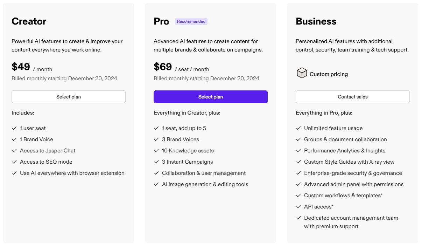The width and height of the screenshot is (422, 246).
Task: Click checkmark beside Enterprise-grade security & governance
Action: (x=298, y=173)
